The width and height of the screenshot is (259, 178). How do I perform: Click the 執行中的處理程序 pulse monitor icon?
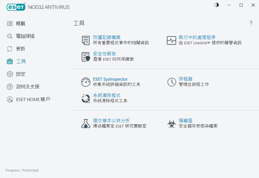172,40
